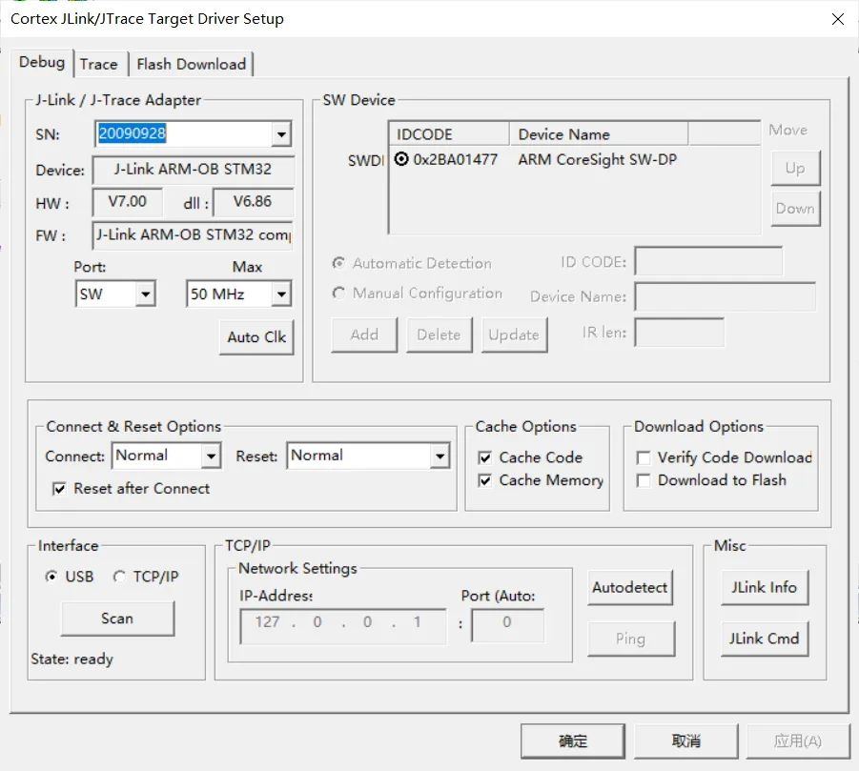Open the Connect mode dropdown
The width and height of the screenshot is (859, 771).
pos(211,456)
